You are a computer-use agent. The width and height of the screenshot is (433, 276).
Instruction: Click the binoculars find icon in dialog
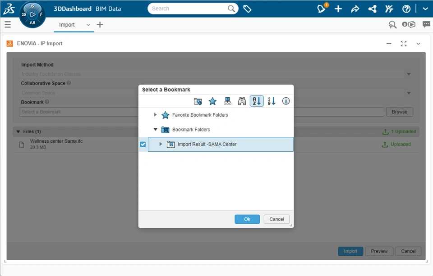click(242, 101)
